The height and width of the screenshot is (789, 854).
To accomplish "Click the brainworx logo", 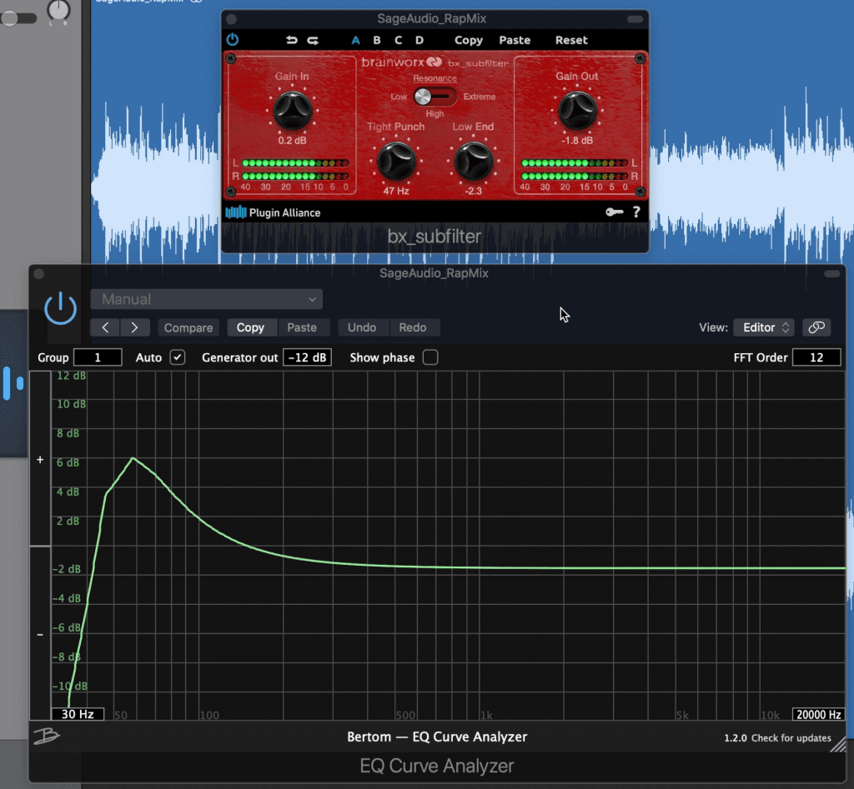I will 401,62.
